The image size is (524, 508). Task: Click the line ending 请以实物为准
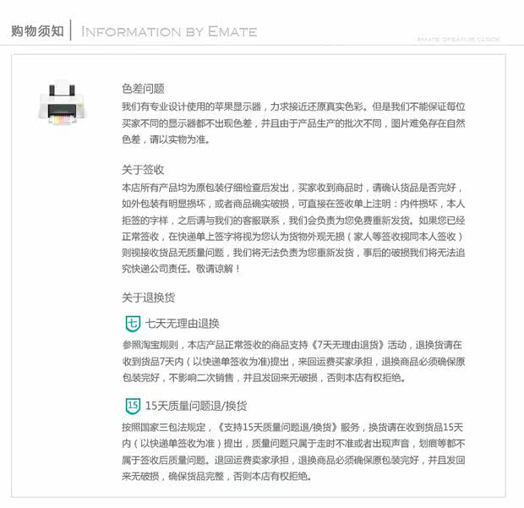coord(166,139)
